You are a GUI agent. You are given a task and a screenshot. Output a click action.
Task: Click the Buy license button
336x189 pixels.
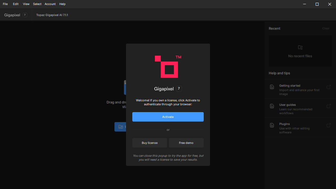[150, 143]
